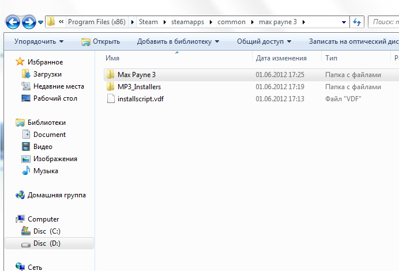The height and width of the screenshot is (271, 399).
Task: Select installscript.vdf file name
Action: pos(141,99)
